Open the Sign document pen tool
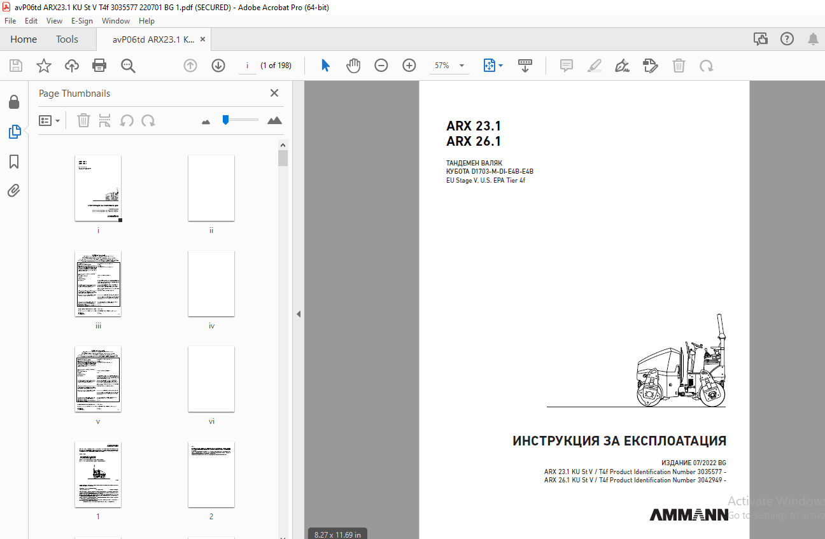Viewport: 825px width, 539px height. 623,66
